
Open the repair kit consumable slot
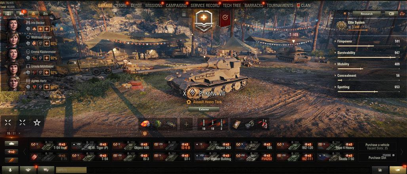[x=250, y=125]
